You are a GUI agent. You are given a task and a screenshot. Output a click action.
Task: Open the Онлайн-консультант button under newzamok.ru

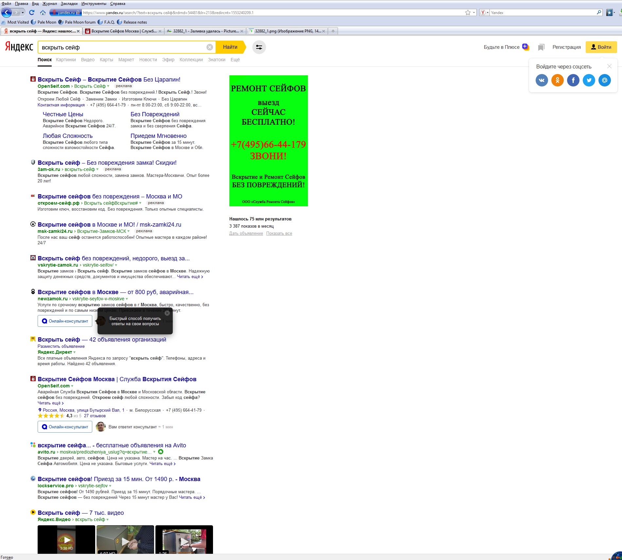pyautogui.click(x=65, y=321)
